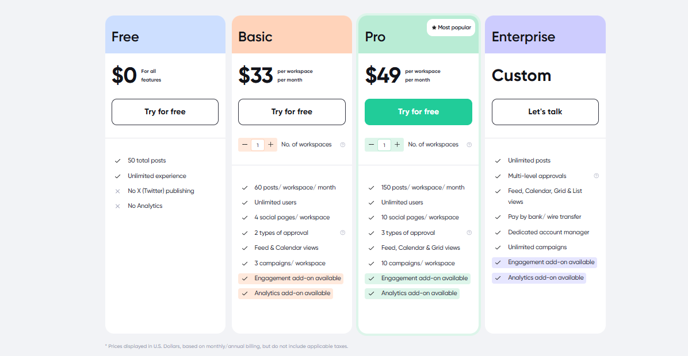Click the Basic Engagement add-on available highlight
The height and width of the screenshot is (356, 688).
(291, 278)
